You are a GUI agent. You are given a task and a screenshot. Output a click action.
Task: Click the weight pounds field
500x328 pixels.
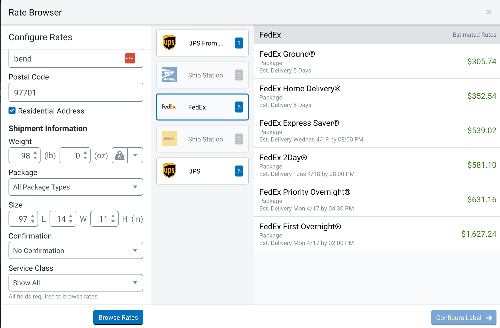(25, 155)
